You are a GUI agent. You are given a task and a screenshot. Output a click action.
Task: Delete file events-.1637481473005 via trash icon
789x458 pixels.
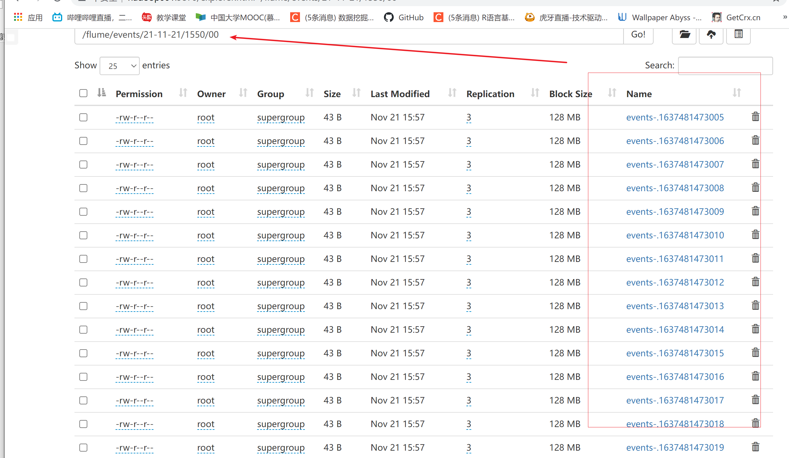coord(755,117)
